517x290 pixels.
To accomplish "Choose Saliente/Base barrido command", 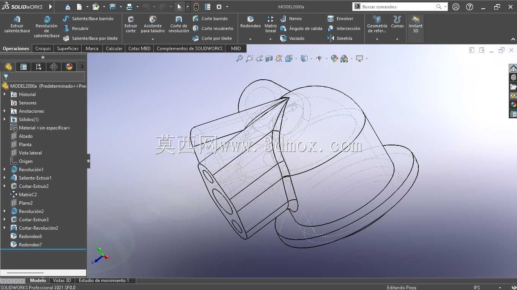I will (88, 19).
